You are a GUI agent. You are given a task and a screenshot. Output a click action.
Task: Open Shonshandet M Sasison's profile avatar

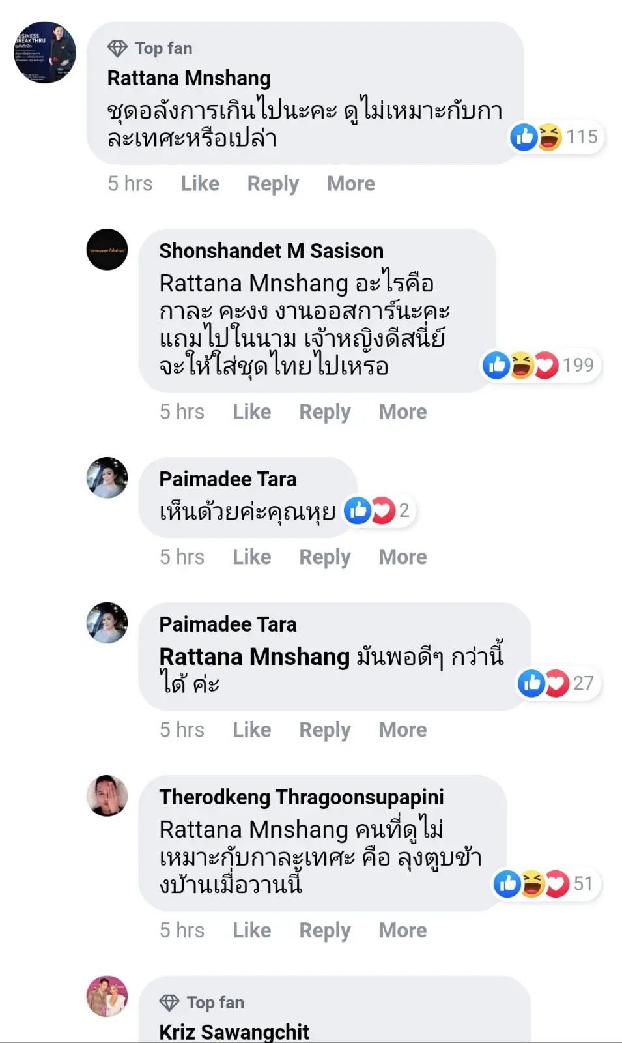click(x=107, y=250)
